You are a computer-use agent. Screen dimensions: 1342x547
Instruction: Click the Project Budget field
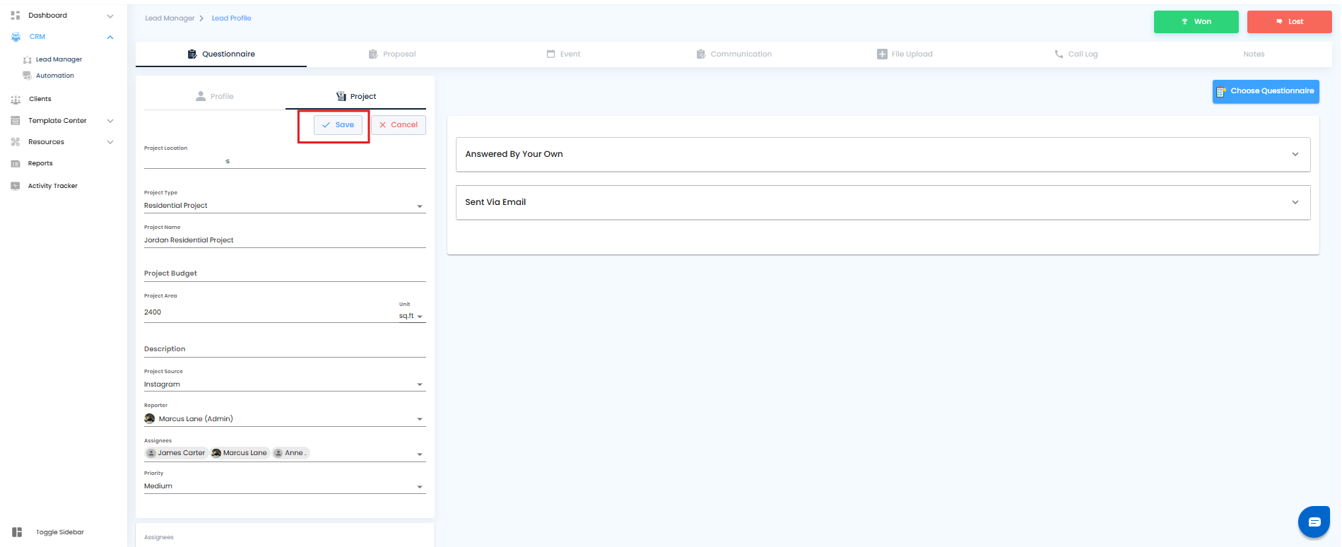(285, 273)
